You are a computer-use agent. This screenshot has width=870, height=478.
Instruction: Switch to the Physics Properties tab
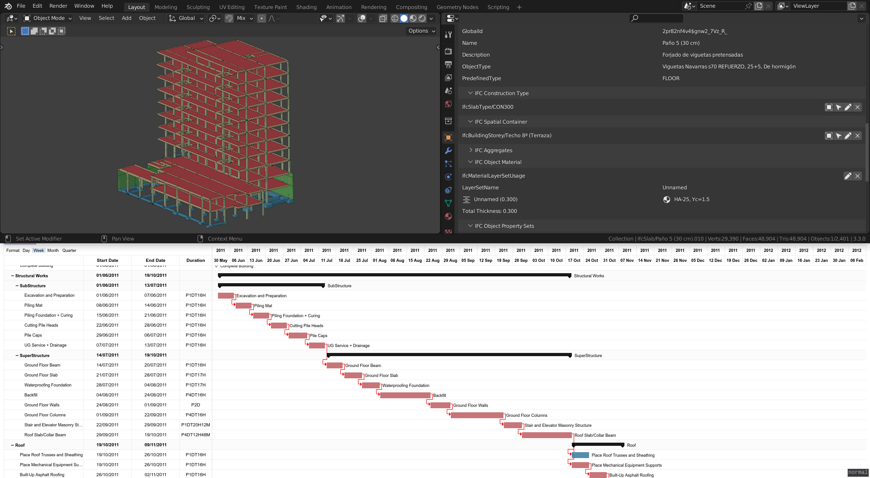pos(448,177)
